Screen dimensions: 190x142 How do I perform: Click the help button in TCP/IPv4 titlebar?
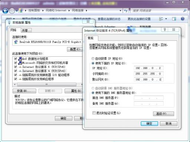[x=165, y=30]
